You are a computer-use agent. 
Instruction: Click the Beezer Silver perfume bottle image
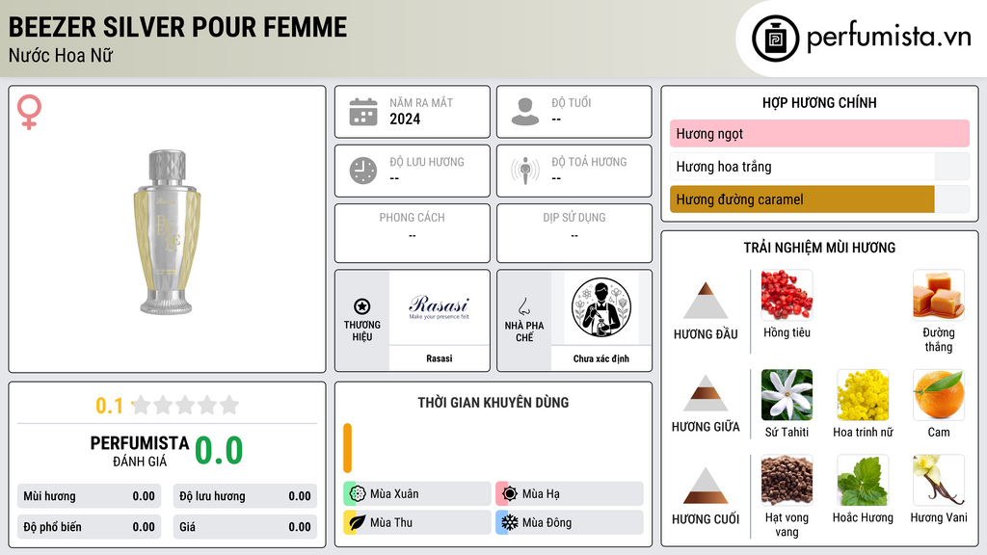pyautogui.click(x=167, y=231)
